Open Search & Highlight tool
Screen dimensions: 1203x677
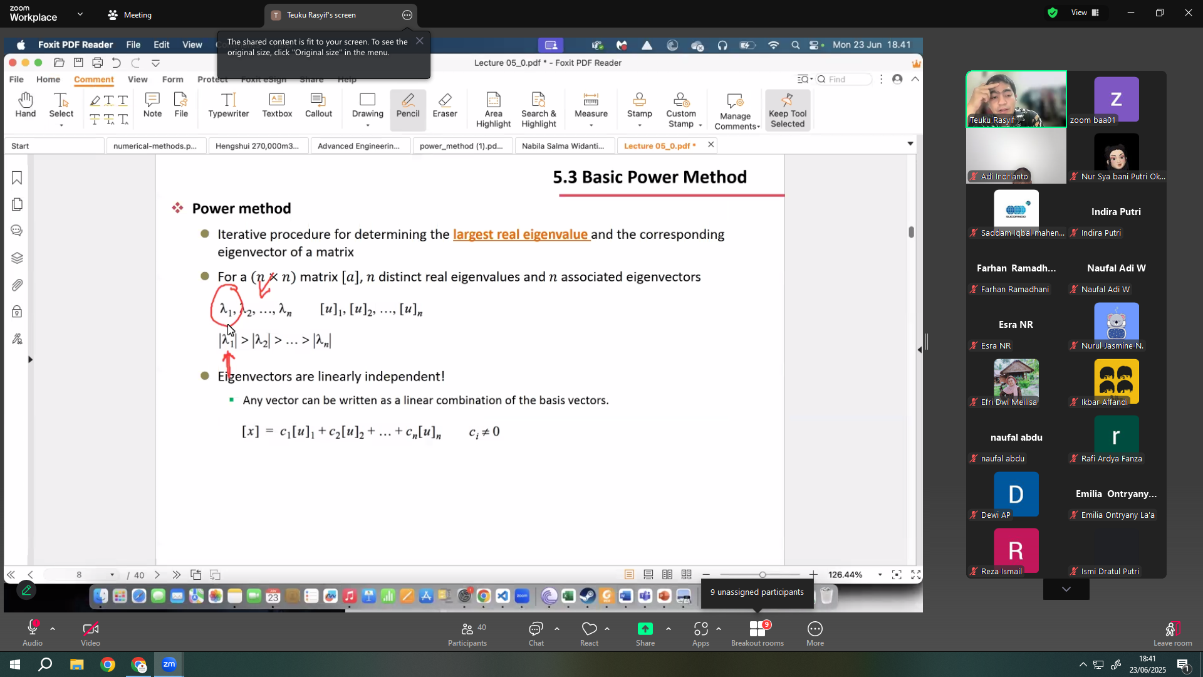click(x=539, y=110)
